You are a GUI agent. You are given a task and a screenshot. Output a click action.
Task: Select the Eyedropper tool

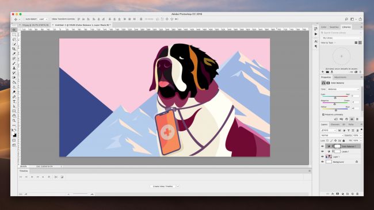click(14, 54)
